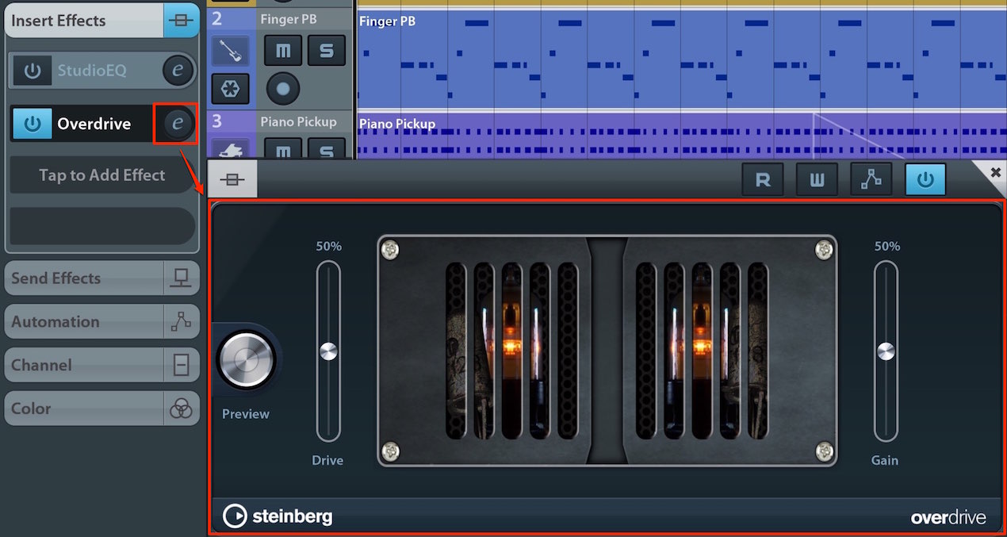Enable the StudioEQ power button
Screen dimensions: 1007x537
tap(32, 71)
